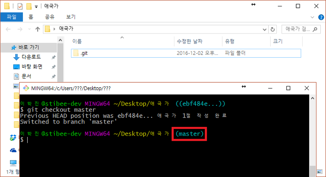
Task: Click the OneDrive cloud icon in navigation pane
Action: (x=13, y=150)
